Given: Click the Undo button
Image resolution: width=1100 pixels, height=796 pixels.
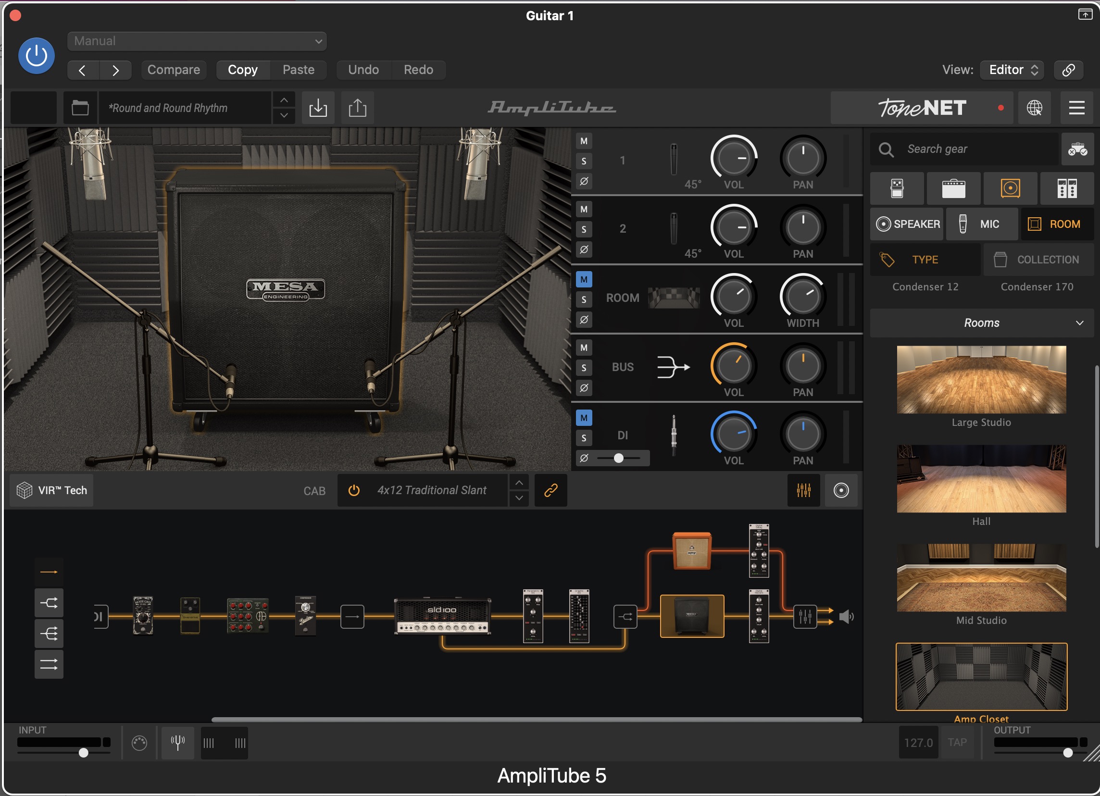Looking at the screenshot, I should (363, 70).
